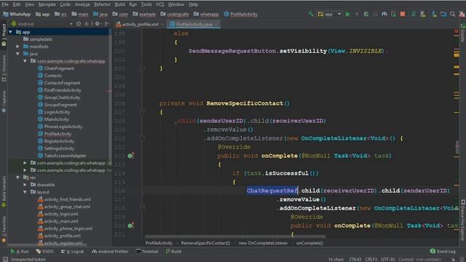Open the Build Variants side panel
The image size is (466, 262).
[x=4, y=191]
